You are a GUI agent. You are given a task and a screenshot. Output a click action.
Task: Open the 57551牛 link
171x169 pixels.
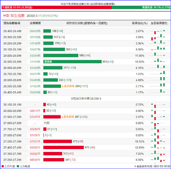click(35, 141)
